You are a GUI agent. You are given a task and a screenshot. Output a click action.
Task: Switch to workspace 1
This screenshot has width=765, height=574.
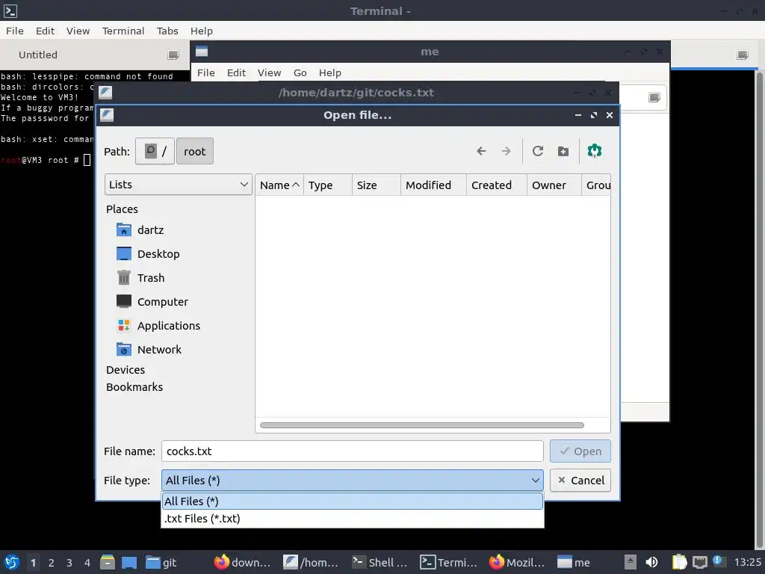[x=33, y=563]
